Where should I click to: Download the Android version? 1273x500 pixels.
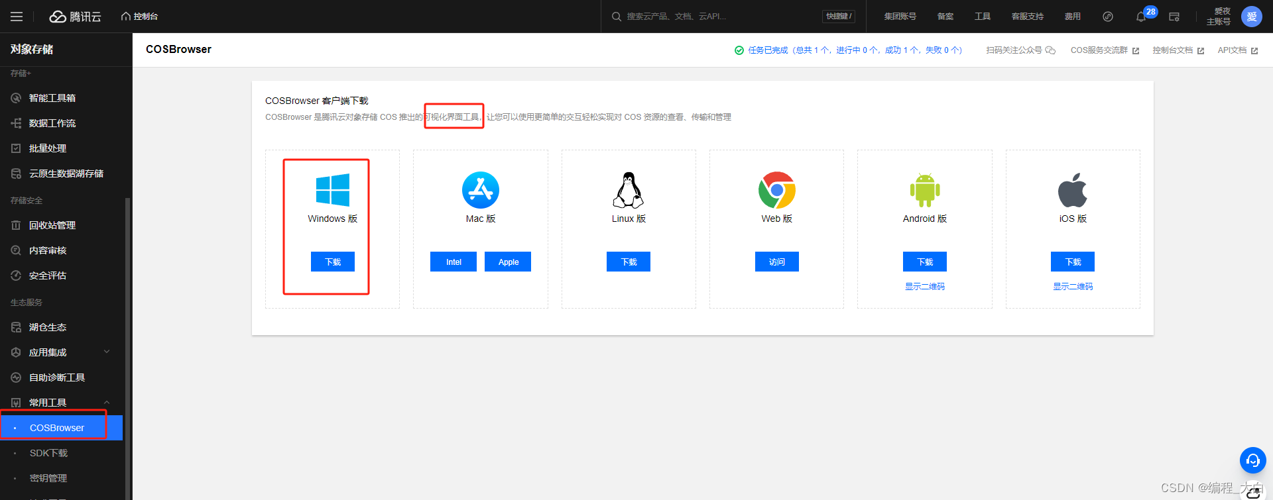click(925, 262)
